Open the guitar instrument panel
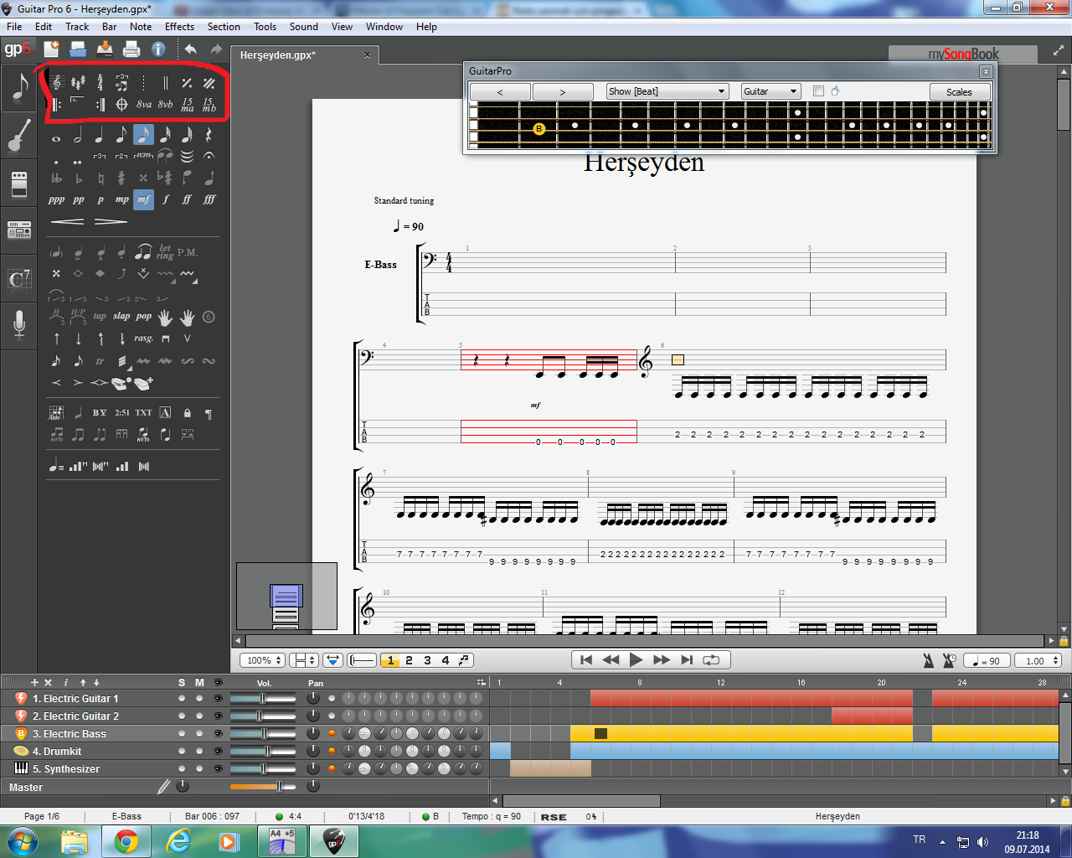1072x858 pixels. tap(18, 136)
